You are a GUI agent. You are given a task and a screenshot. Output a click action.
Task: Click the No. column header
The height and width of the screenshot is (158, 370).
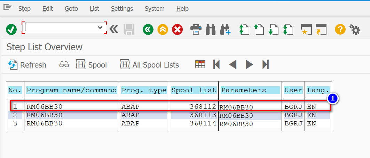coord(15,90)
